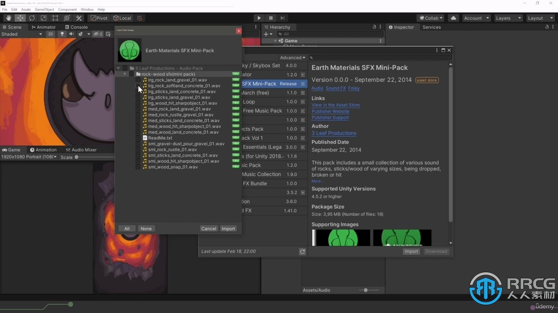Check lrg_sticks_land_gravel_01.wav checkbox
Viewport: 558px width, 313px height.
pyautogui.click(x=138, y=97)
